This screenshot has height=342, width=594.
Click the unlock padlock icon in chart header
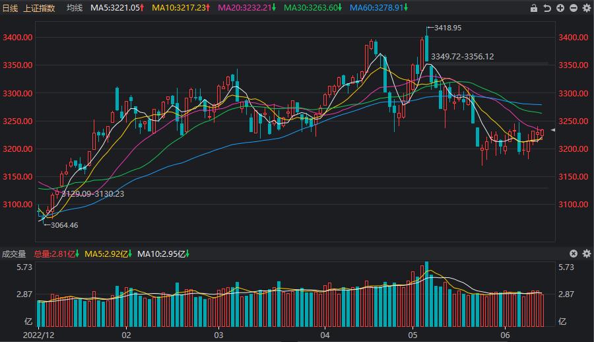click(x=534, y=8)
